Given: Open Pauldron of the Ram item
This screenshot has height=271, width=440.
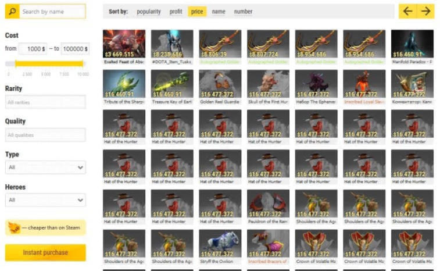Looking at the screenshot, I should (268, 207).
